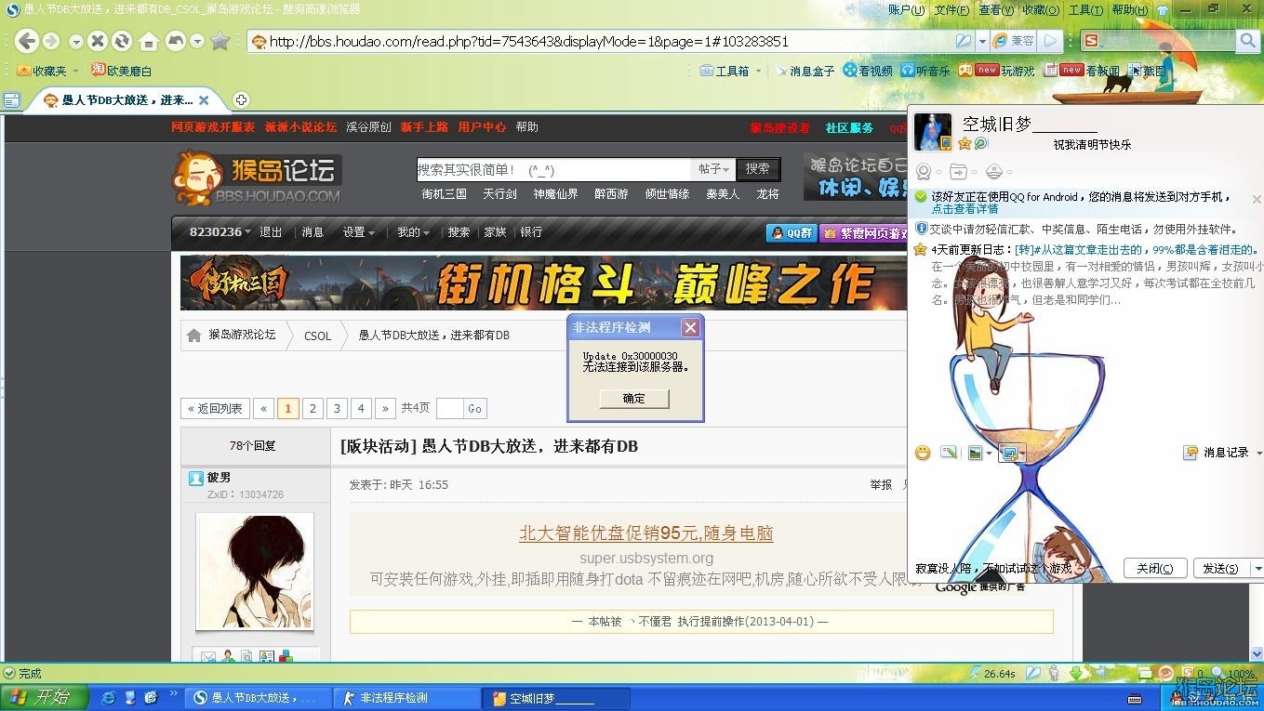
Task: Click 返回列表 back to list
Action: (215, 408)
